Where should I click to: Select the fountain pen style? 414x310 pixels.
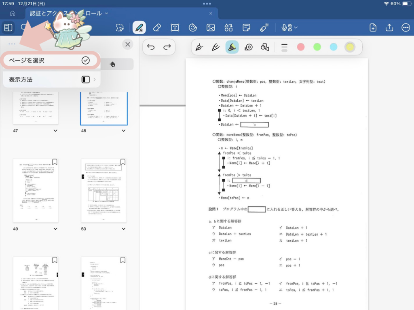tap(199, 47)
